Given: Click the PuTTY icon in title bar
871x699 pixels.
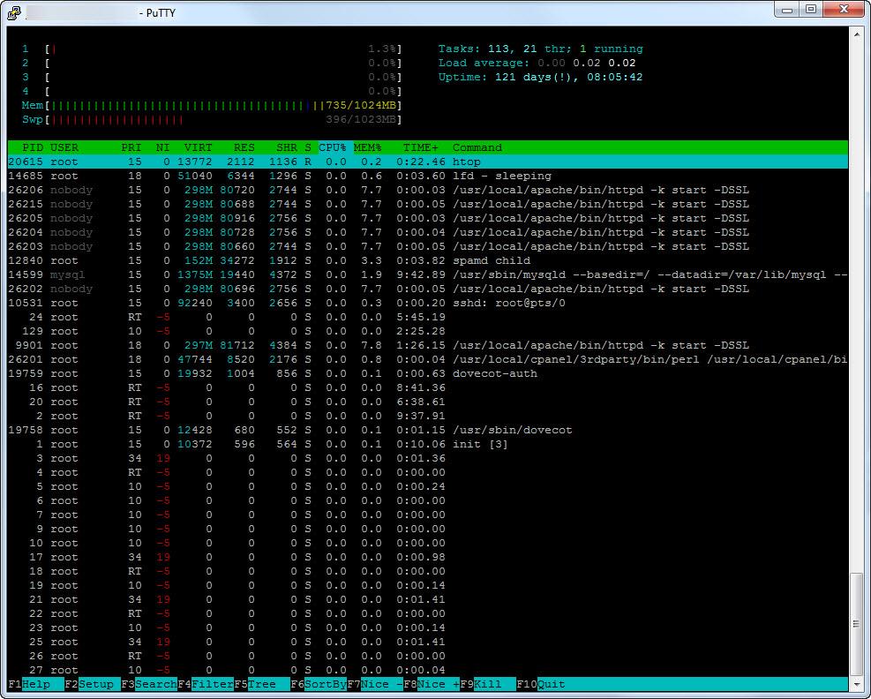Looking at the screenshot, I should click(15, 12).
